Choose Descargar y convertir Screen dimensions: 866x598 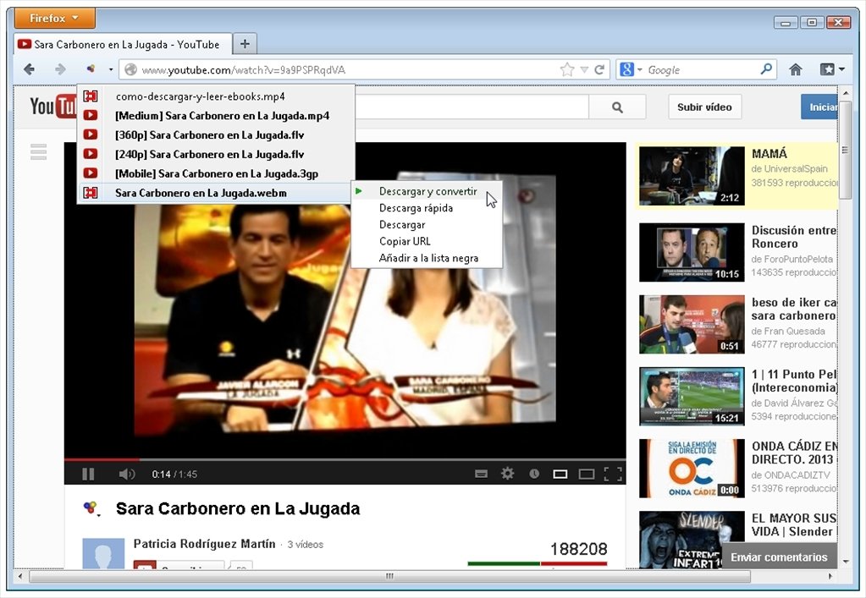tap(427, 191)
